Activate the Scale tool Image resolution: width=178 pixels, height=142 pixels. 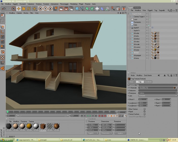pos(24,9)
